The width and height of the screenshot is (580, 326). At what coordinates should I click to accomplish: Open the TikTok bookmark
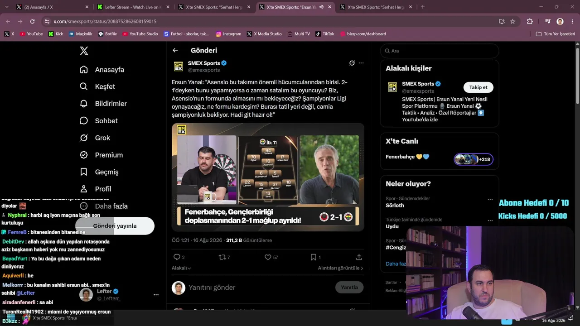click(325, 34)
